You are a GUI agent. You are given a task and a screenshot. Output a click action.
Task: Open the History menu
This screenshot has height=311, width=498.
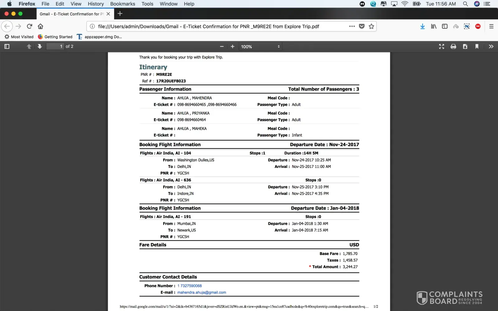96,4
